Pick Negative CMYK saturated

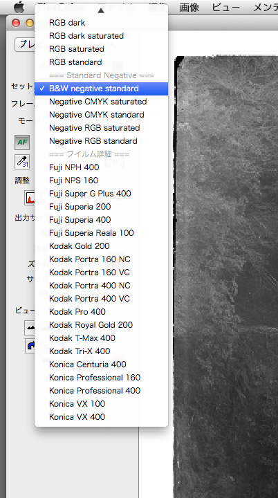tap(101, 102)
